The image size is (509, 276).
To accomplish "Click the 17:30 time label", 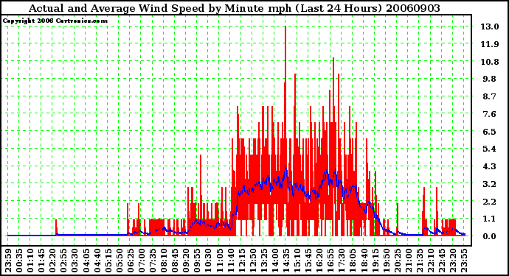I will tap(342, 261).
